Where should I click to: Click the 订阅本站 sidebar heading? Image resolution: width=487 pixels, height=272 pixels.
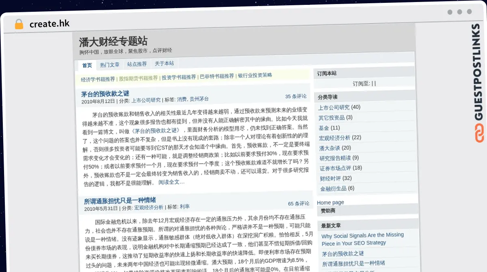click(327, 73)
